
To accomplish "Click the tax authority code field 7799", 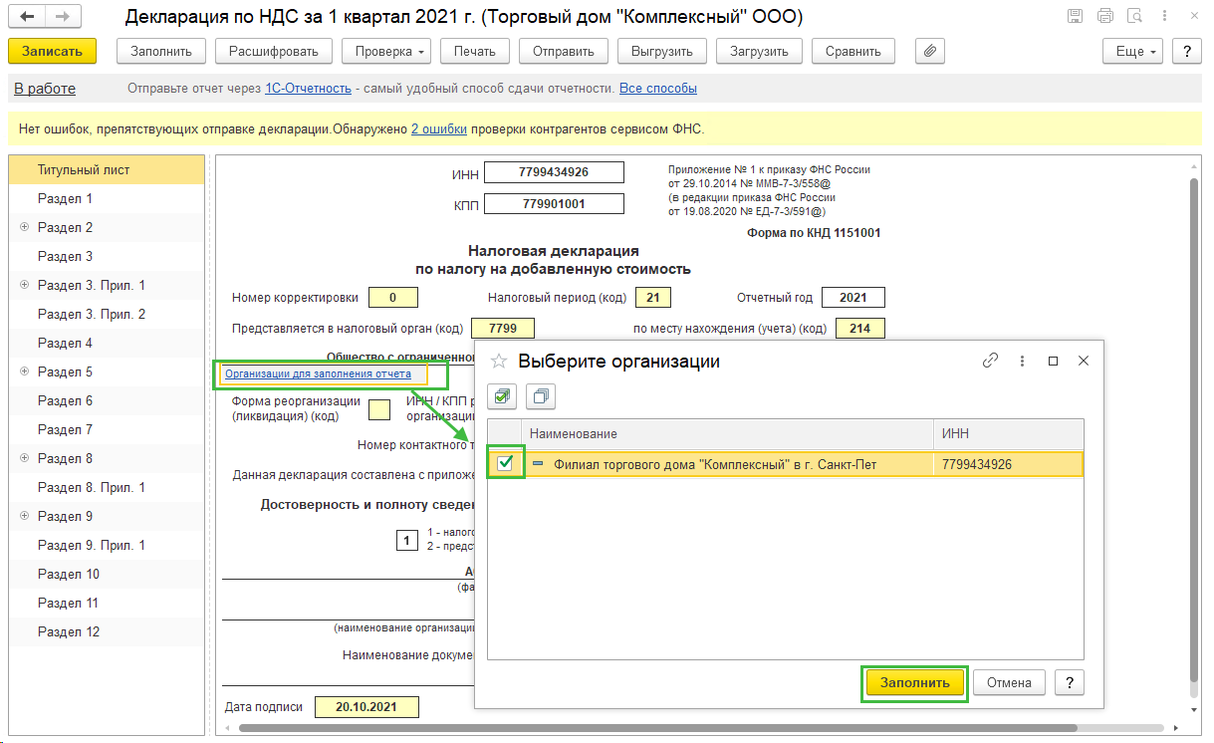I will click(x=503, y=329).
